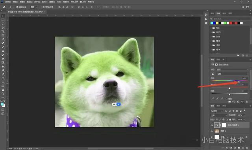The width and height of the screenshot is (252, 150).
Task: Hide the 色相/饱和度 adjustment layer
Action: (212, 125)
